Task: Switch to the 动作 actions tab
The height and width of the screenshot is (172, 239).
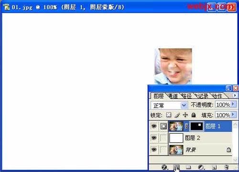Action: pyautogui.click(x=217, y=96)
